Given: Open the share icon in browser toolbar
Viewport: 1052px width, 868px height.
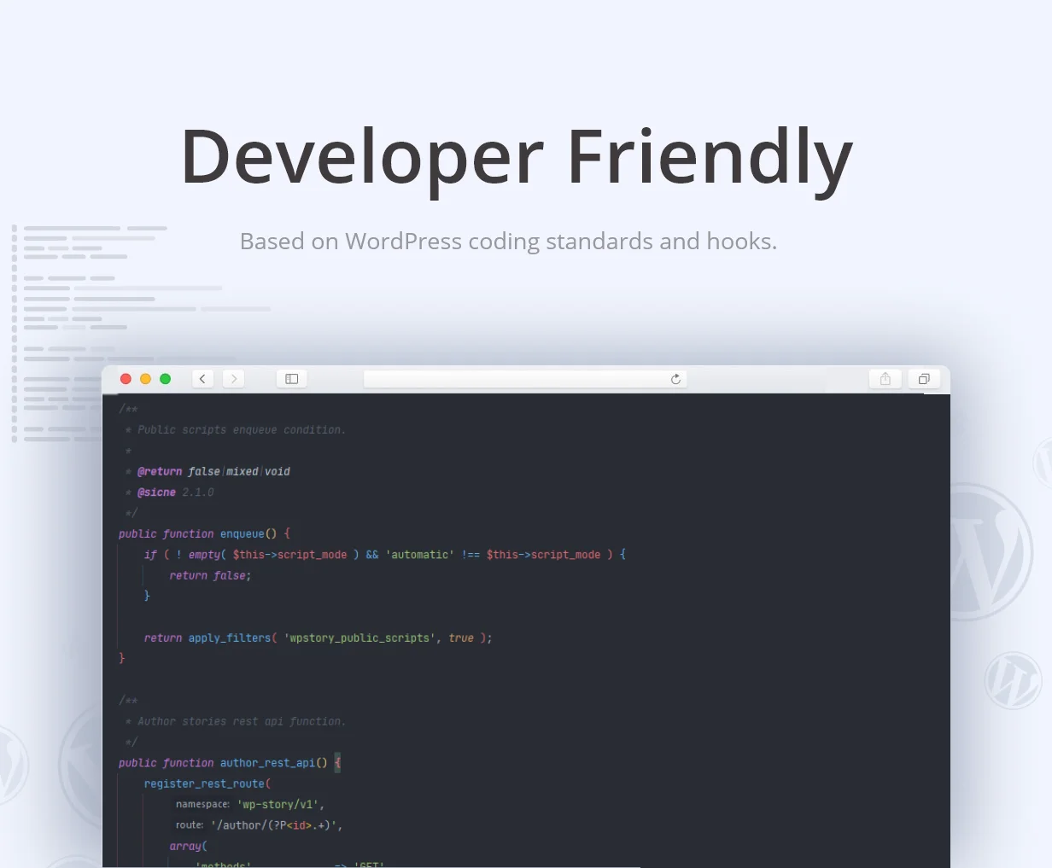Looking at the screenshot, I should coord(885,379).
